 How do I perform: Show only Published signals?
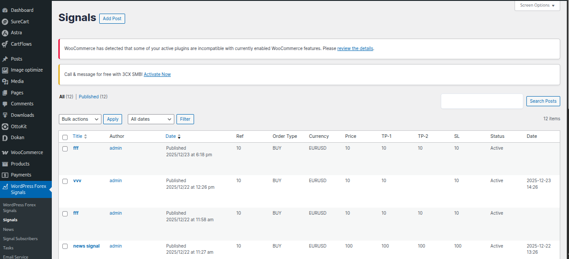coord(89,97)
